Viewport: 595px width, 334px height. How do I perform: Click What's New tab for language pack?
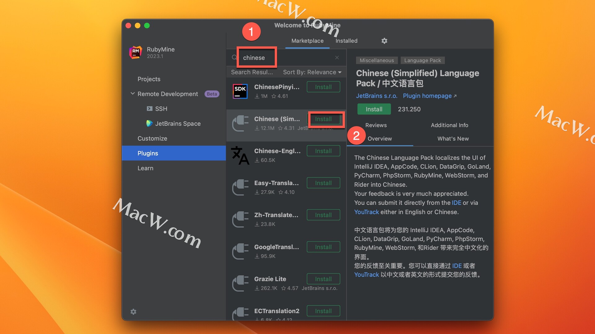pyautogui.click(x=453, y=138)
